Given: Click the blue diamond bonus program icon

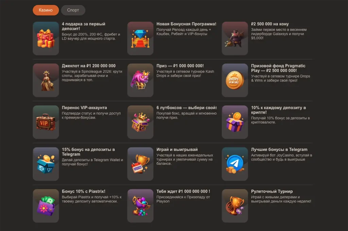Looking at the screenshot, I should pos(140,38).
